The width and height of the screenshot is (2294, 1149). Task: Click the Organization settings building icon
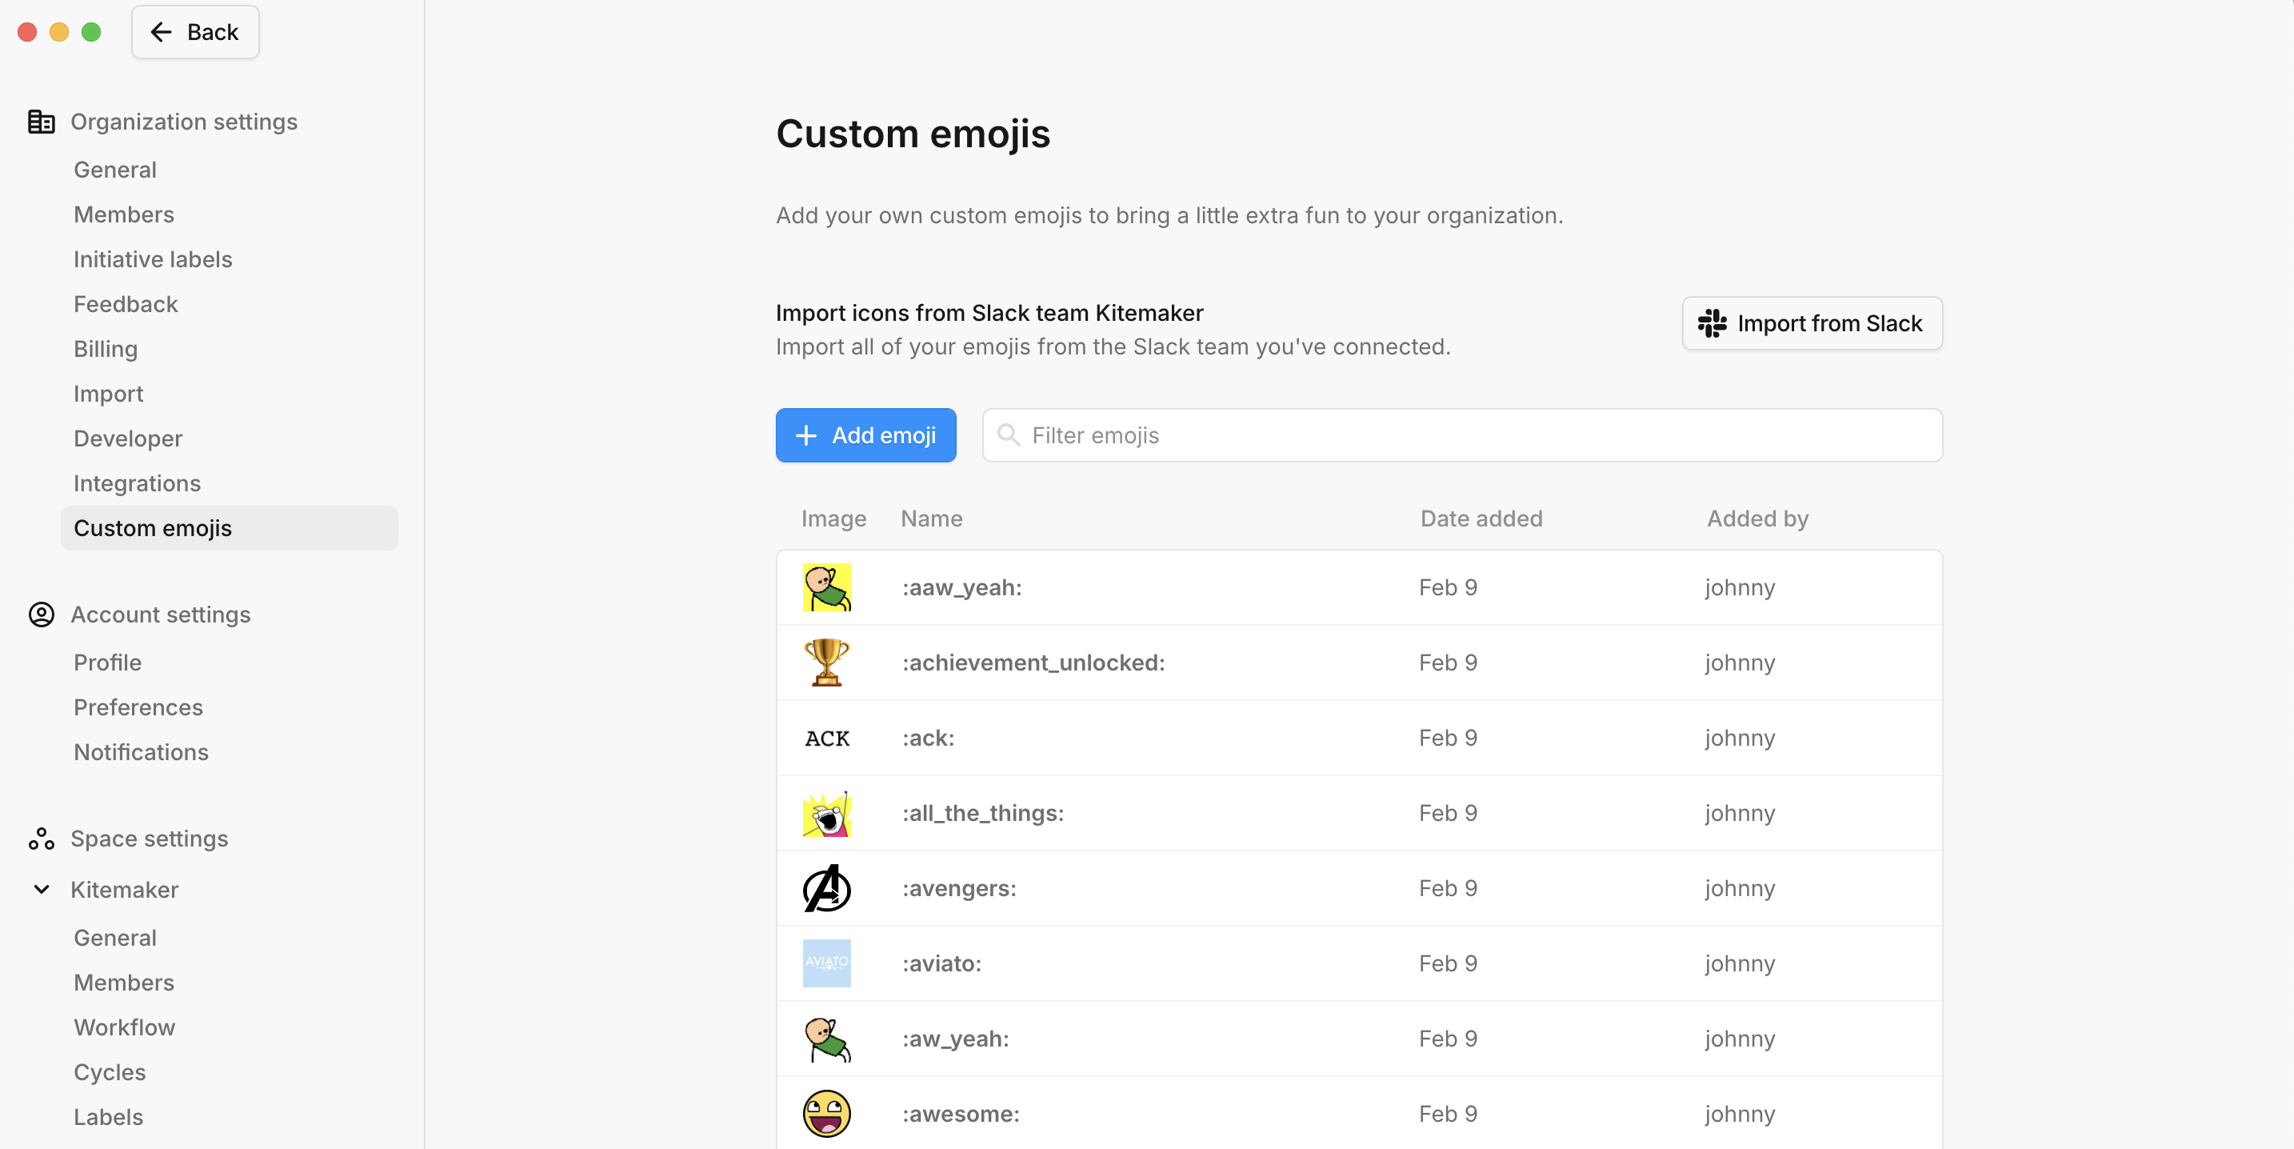pos(41,121)
